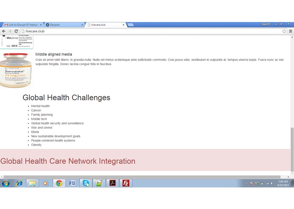This screenshot has width=294, height=209.
Task: Open the notepad editor taskbar icon
Action: click(99, 183)
